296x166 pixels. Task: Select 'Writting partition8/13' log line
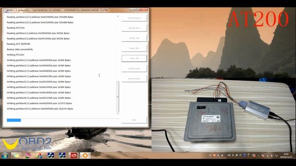click(39, 98)
